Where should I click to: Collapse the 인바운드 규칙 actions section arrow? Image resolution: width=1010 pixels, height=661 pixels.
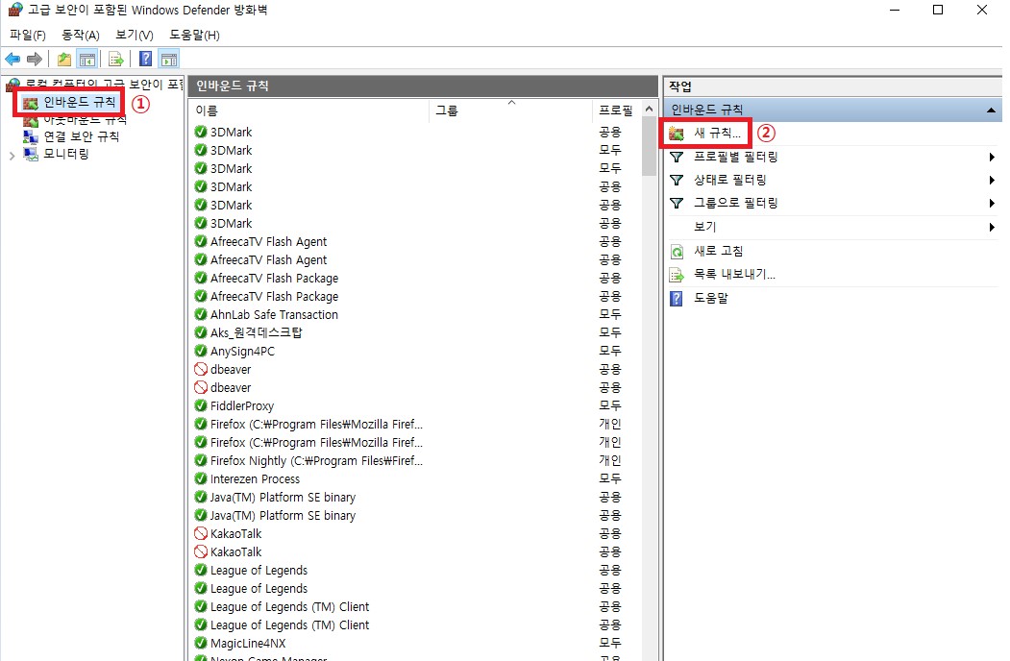[x=991, y=110]
